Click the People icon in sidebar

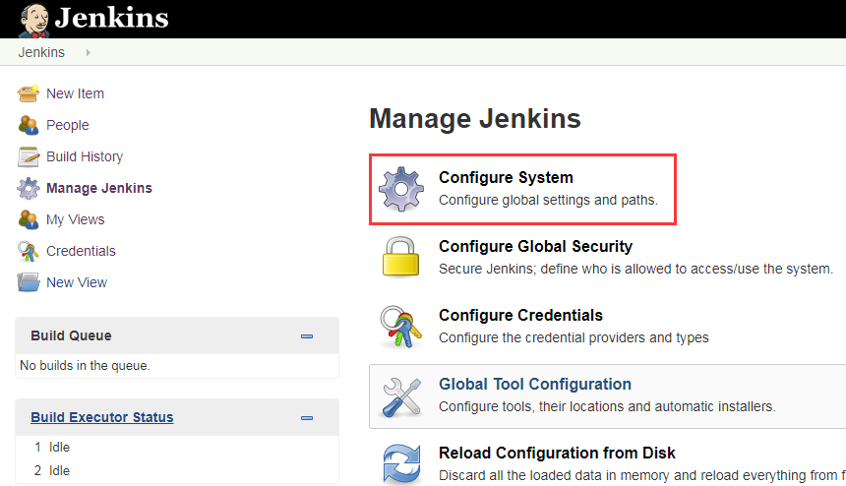coord(29,125)
